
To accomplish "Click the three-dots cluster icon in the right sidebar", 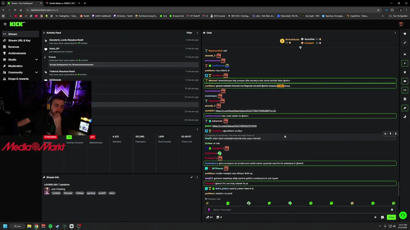I will 405,117.
